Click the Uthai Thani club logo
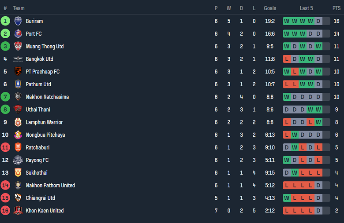 pyautogui.click(x=18, y=110)
